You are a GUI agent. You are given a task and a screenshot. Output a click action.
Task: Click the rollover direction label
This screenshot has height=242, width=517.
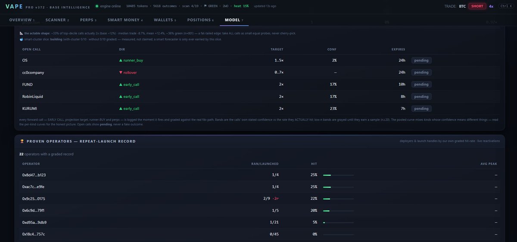130,72
